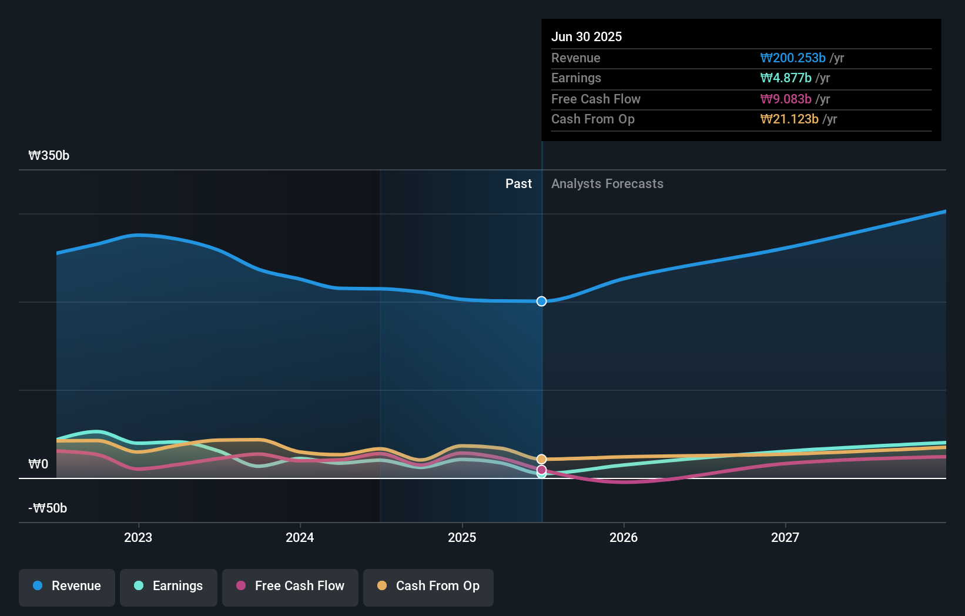This screenshot has height=616, width=965.
Task: Click the orange Cash From Op legend dot
Action: pos(383,586)
